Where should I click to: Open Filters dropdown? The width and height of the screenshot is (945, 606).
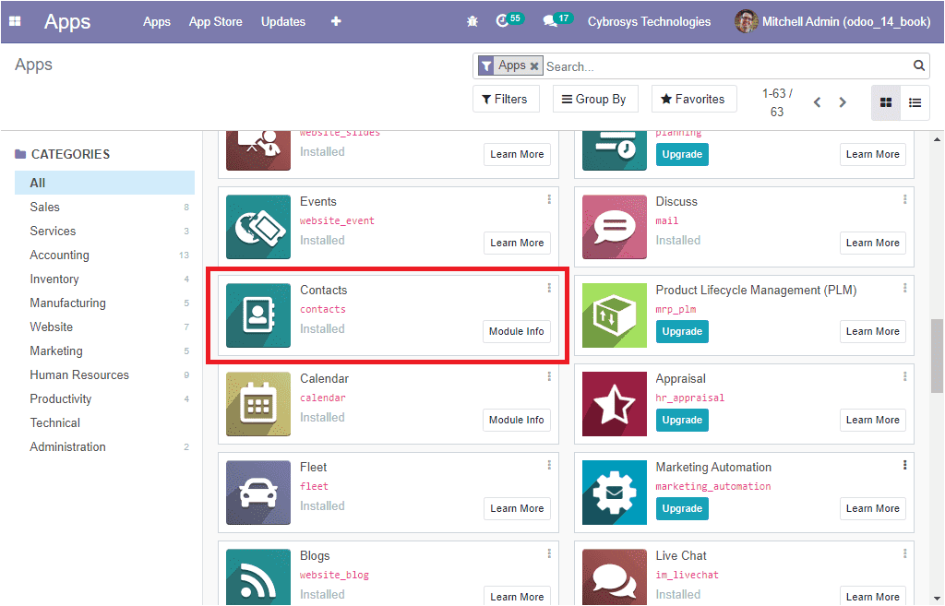pos(505,99)
